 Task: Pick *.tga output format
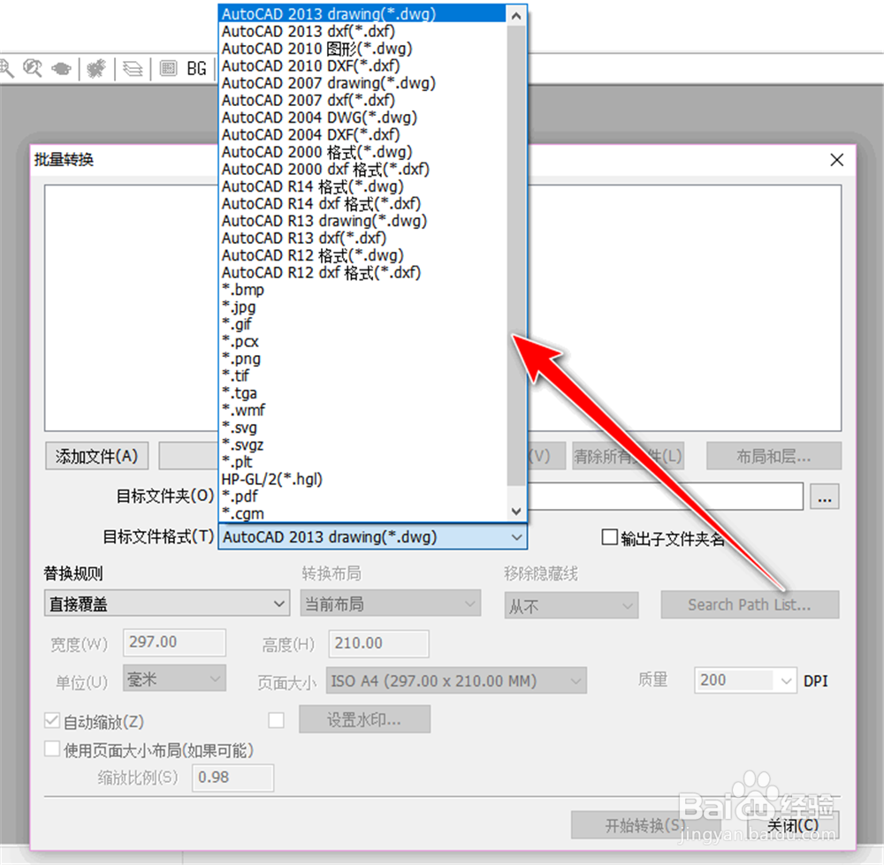click(x=362, y=393)
